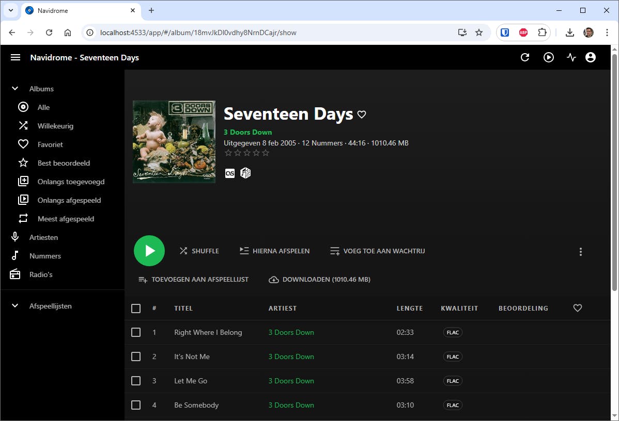Click the Seventeen Days album cover
This screenshot has height=421, width=619.
[174, 142]
